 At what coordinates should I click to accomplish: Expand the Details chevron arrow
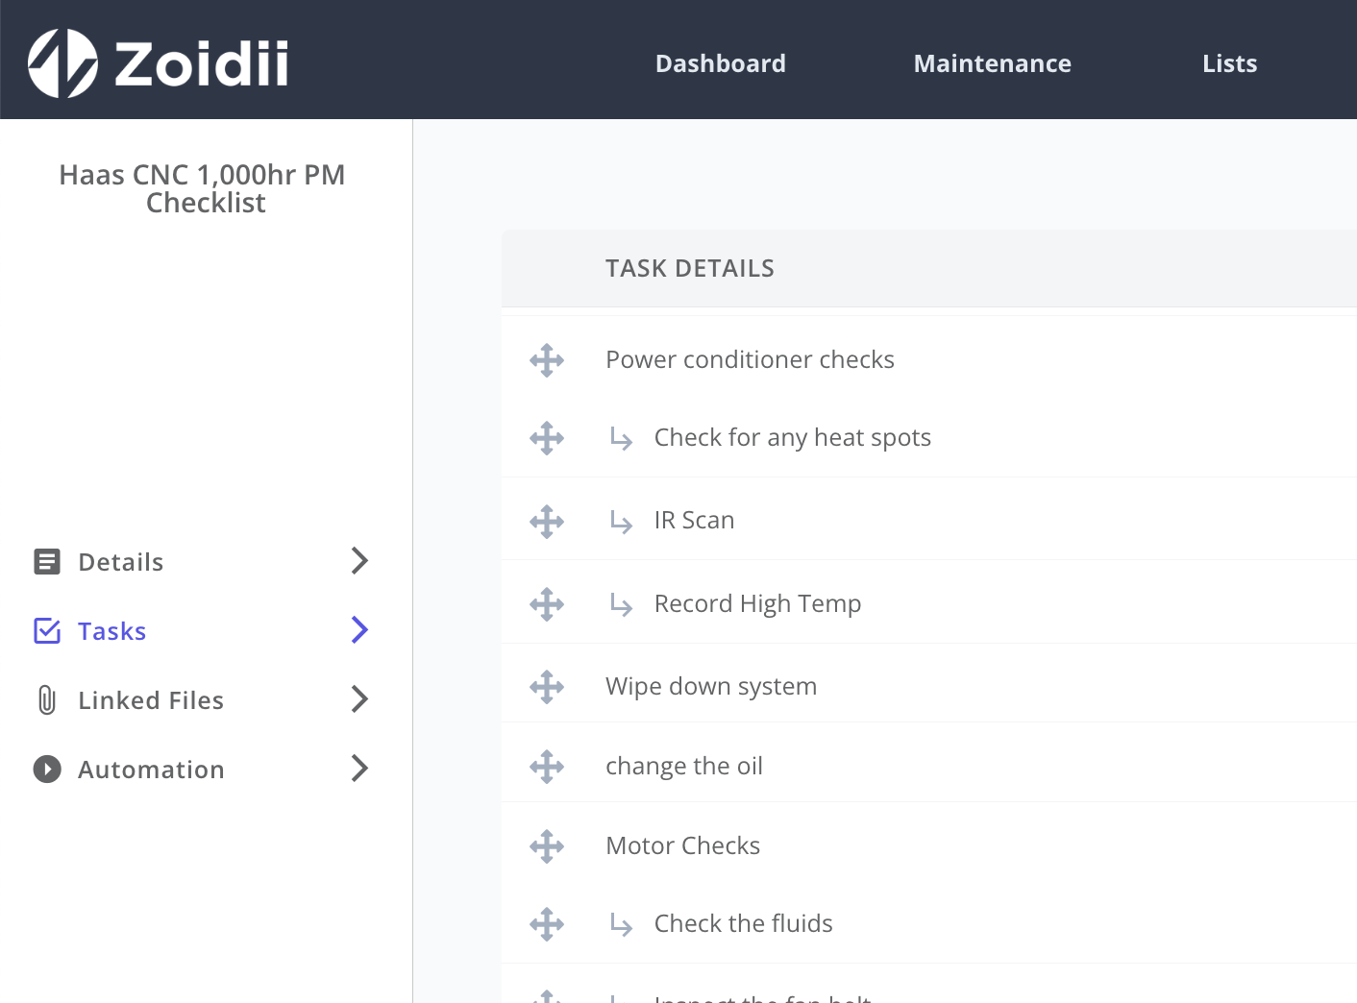359,560
